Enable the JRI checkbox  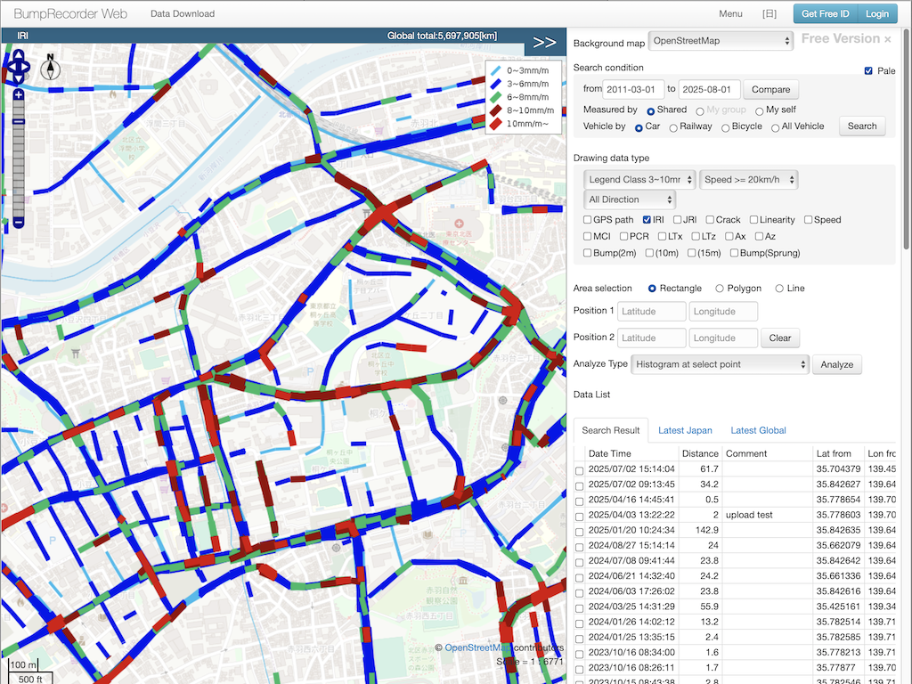pos(677,219)
